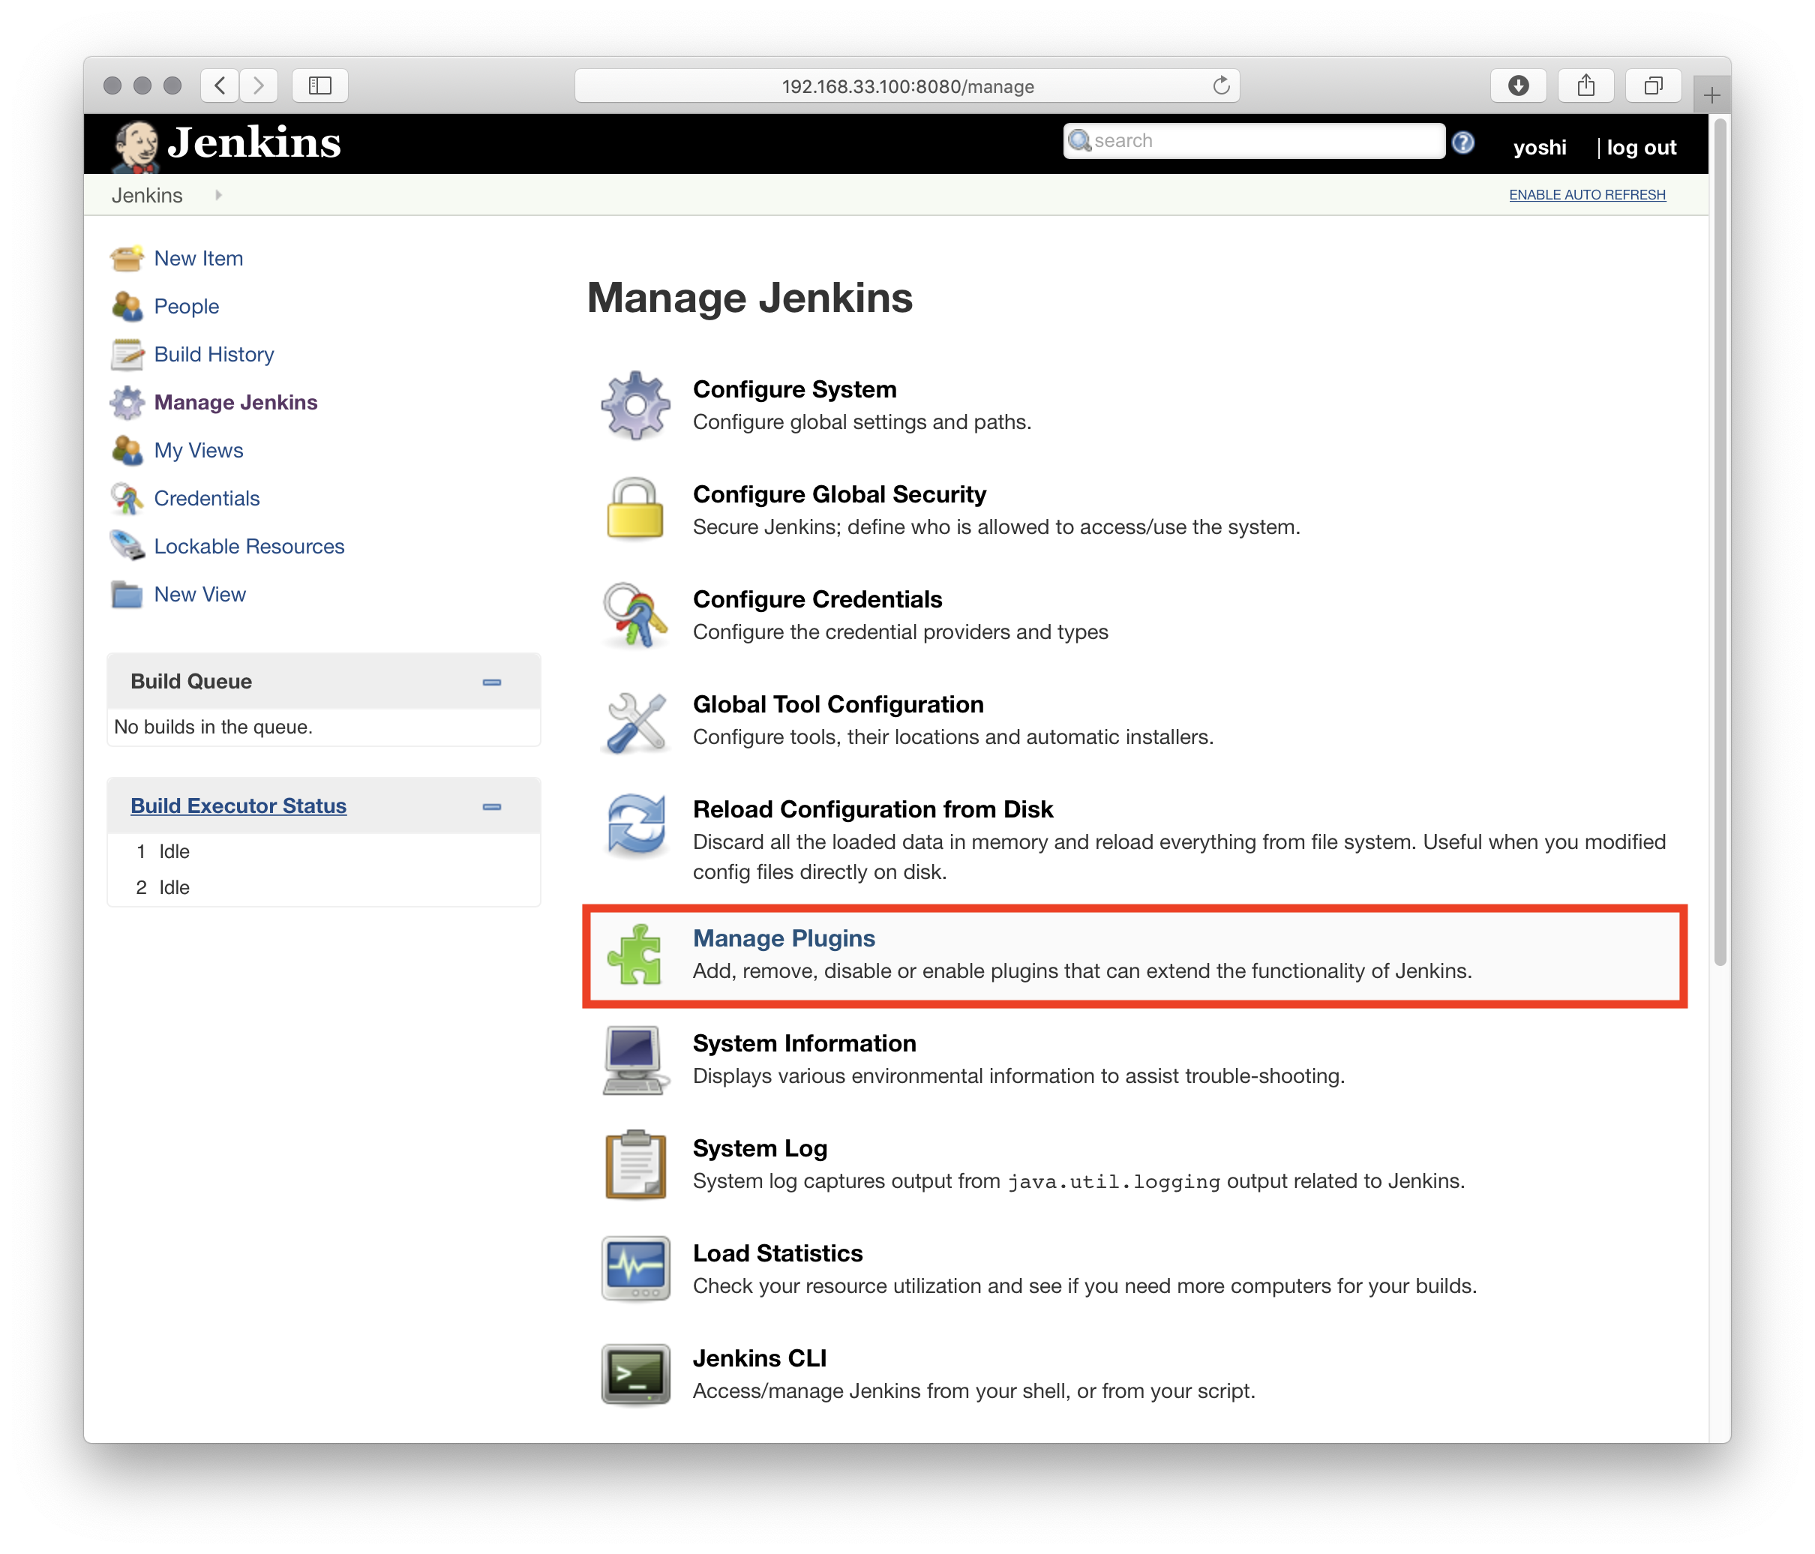Click the Configure Credentials keys icon
Viewport: 1815px width, 1554px height.
636,615
